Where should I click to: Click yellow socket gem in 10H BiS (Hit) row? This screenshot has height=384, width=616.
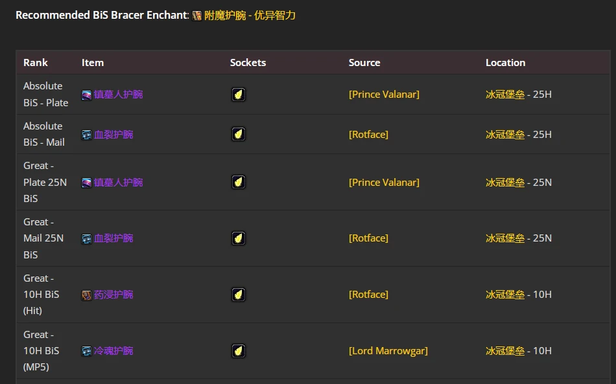pos(239,295)
